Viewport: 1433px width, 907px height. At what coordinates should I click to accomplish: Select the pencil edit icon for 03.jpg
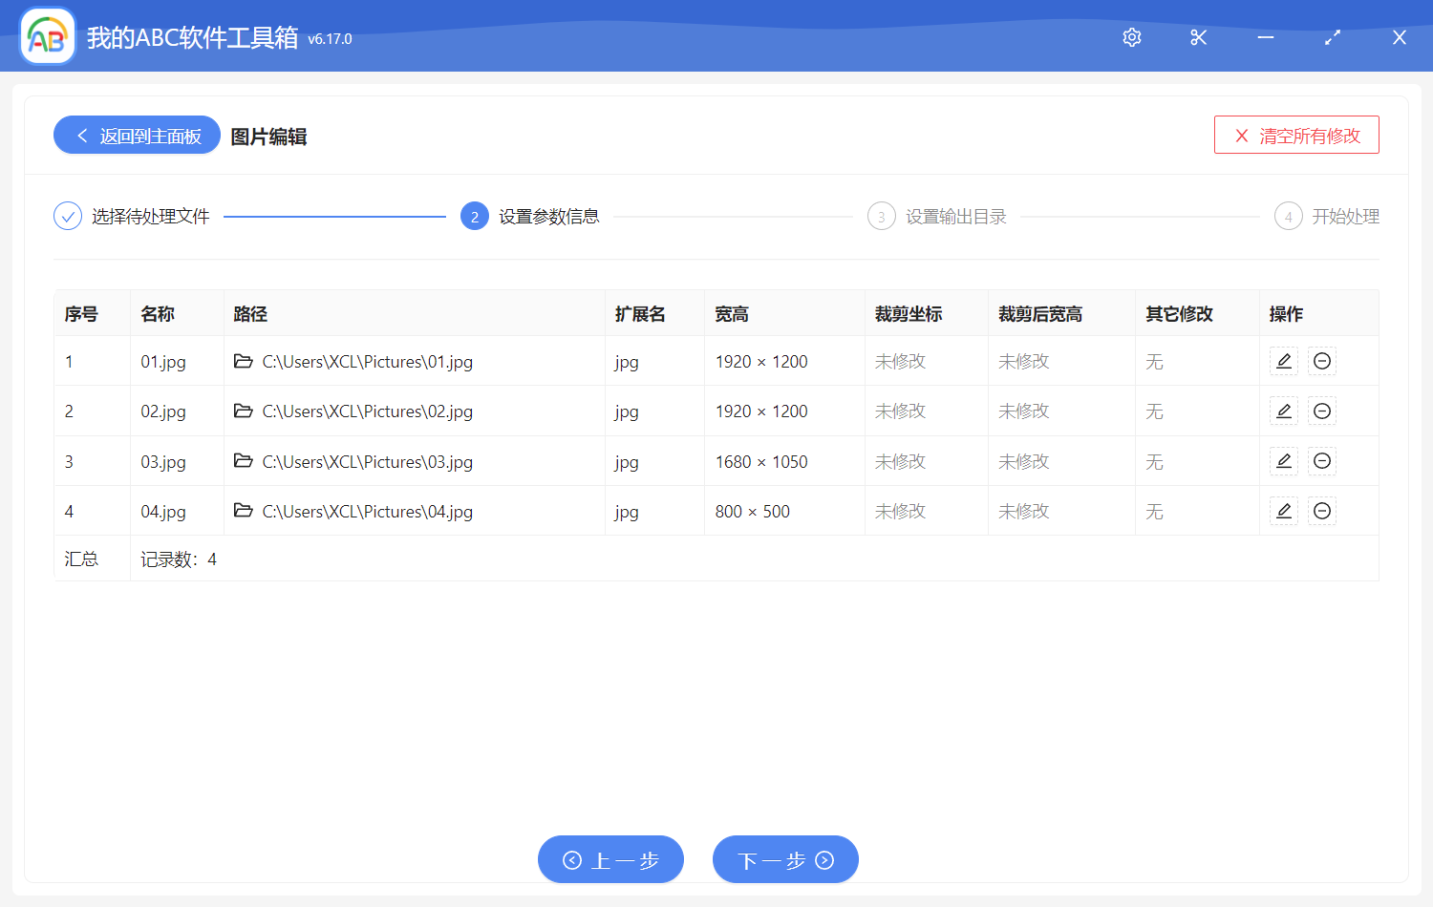1283,461
